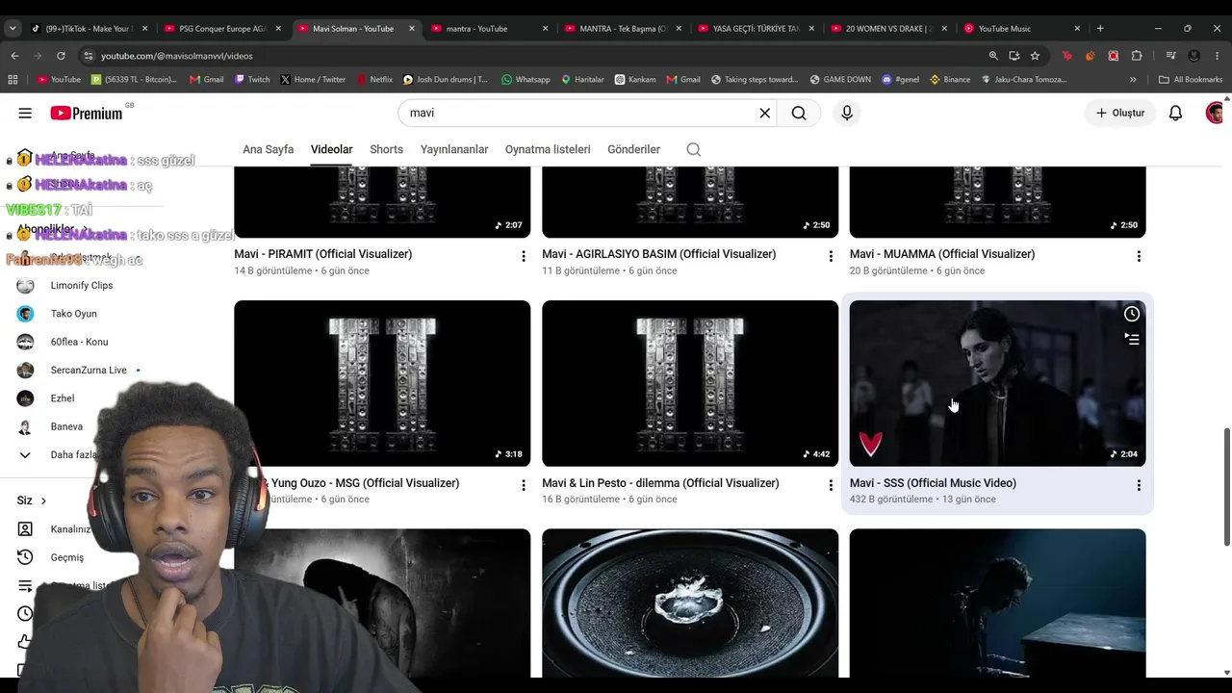Expand the Siz section
Screen dimensions: 1232x693
(32, 500)
